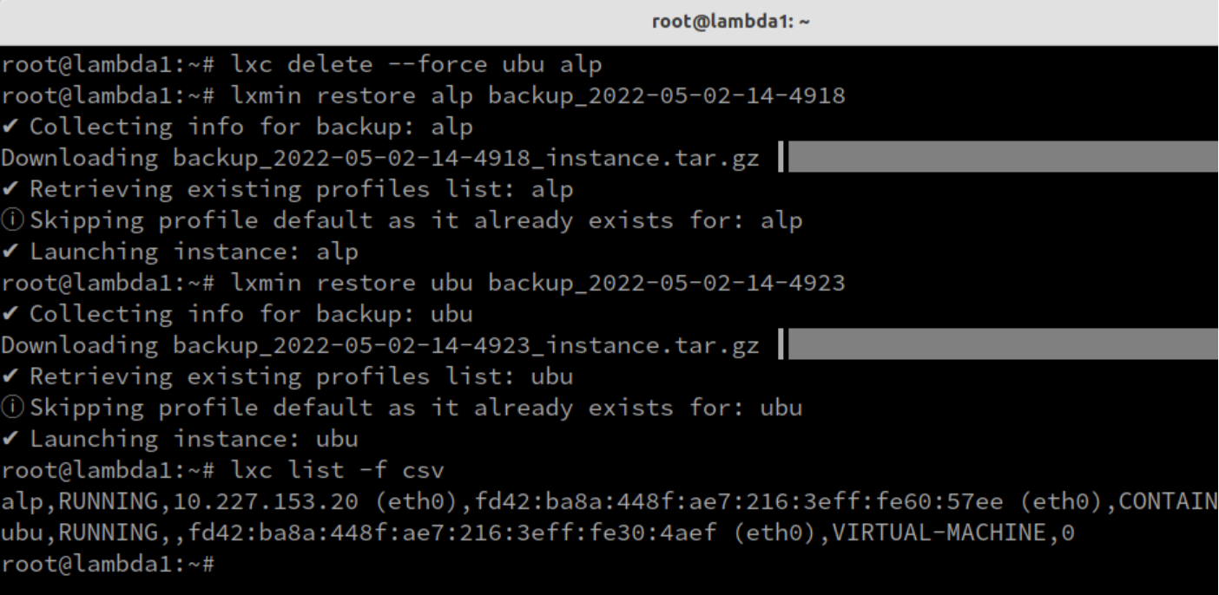Image resolution: width=1219 pixels, height=595 pixels.
Task: Click the checkmark beside "Collecting info for backup: alp"
Action: (10, 127)
